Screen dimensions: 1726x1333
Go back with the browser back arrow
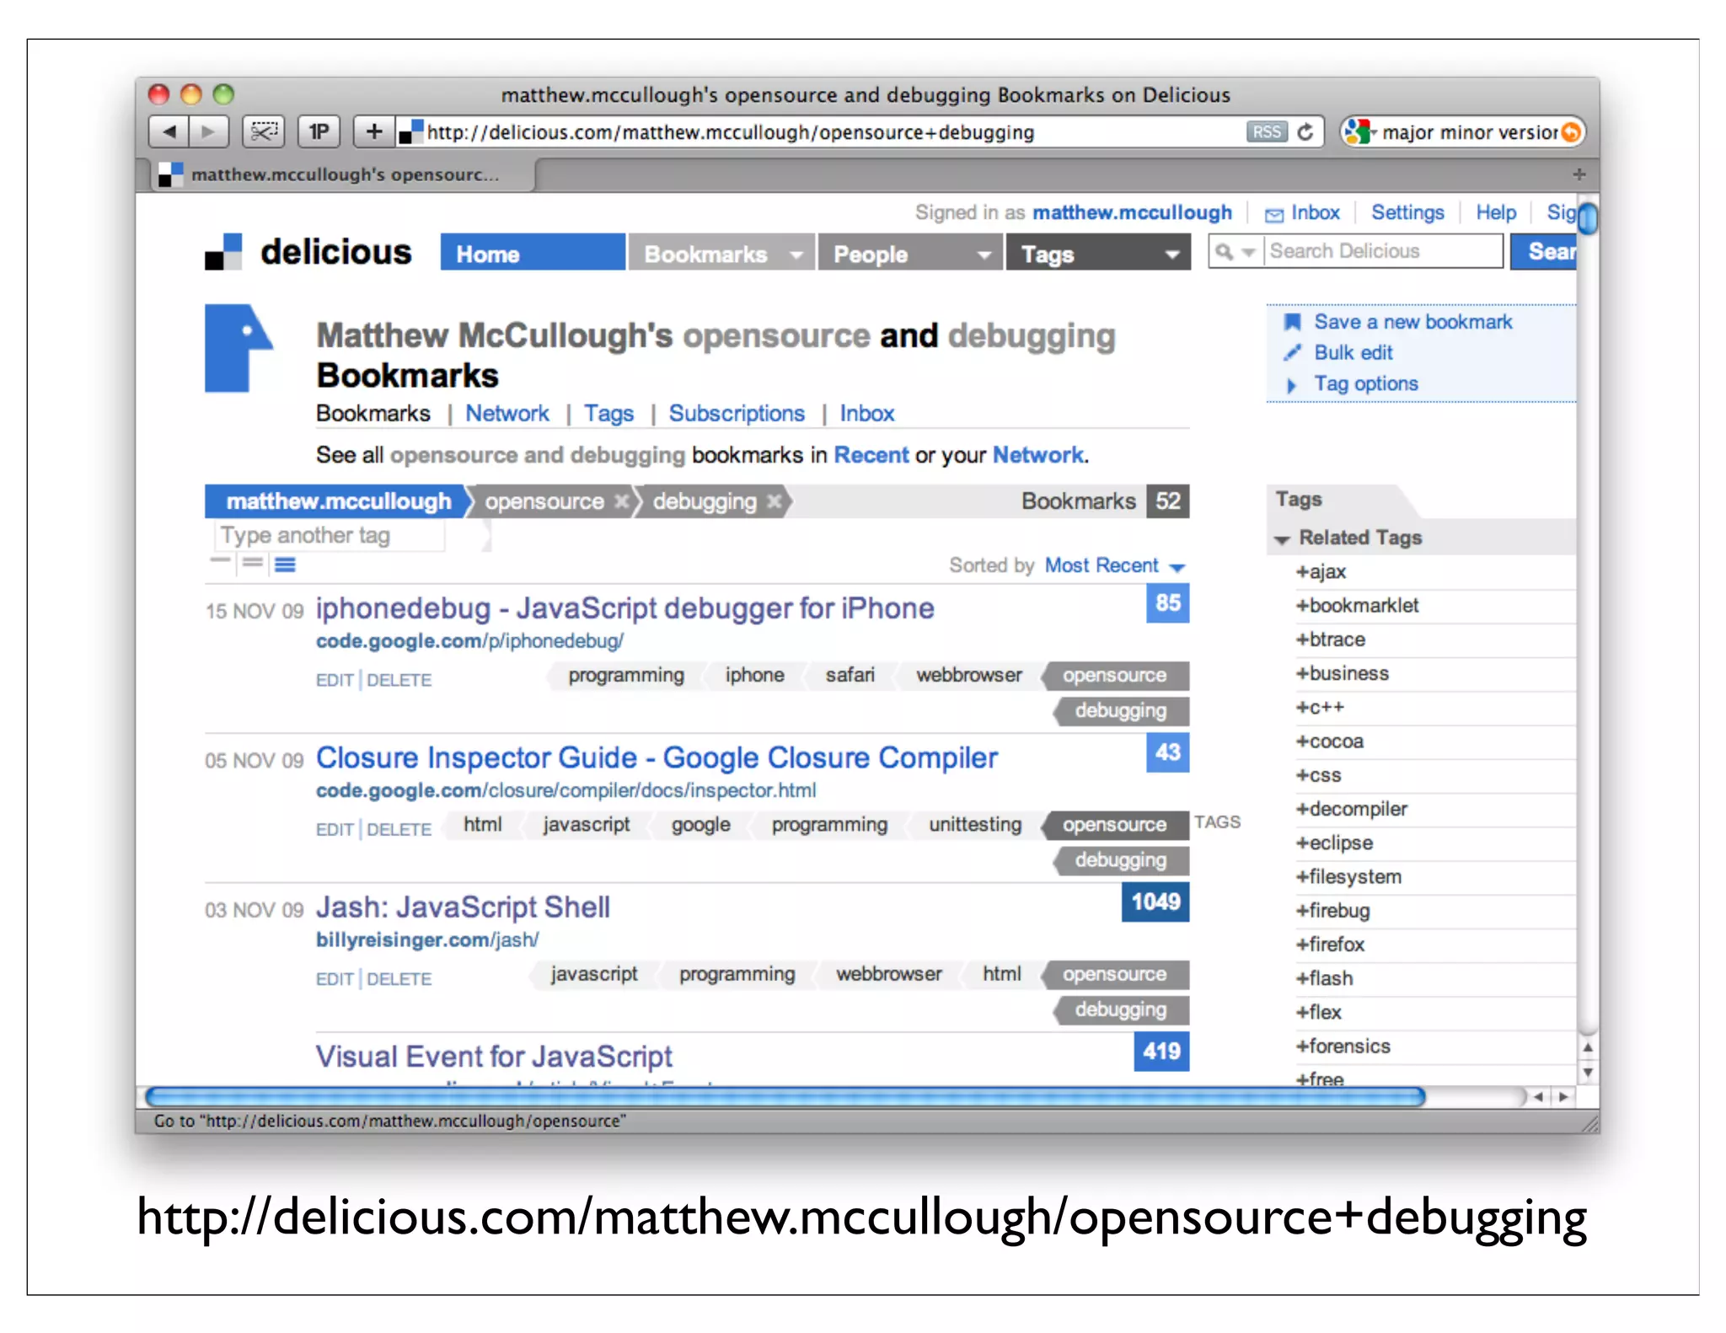[169, 132]
